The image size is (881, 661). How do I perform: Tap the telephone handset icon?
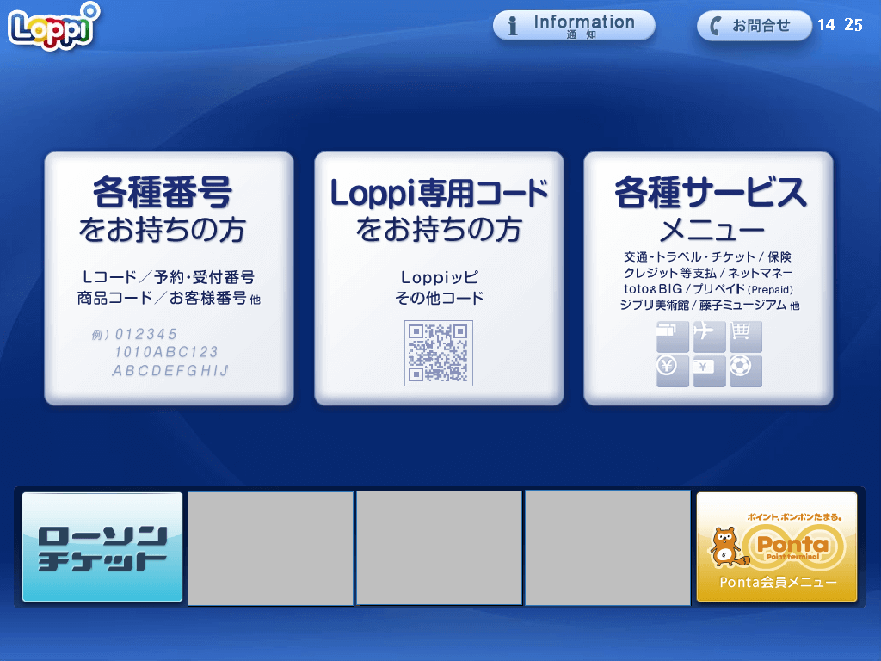715,26
